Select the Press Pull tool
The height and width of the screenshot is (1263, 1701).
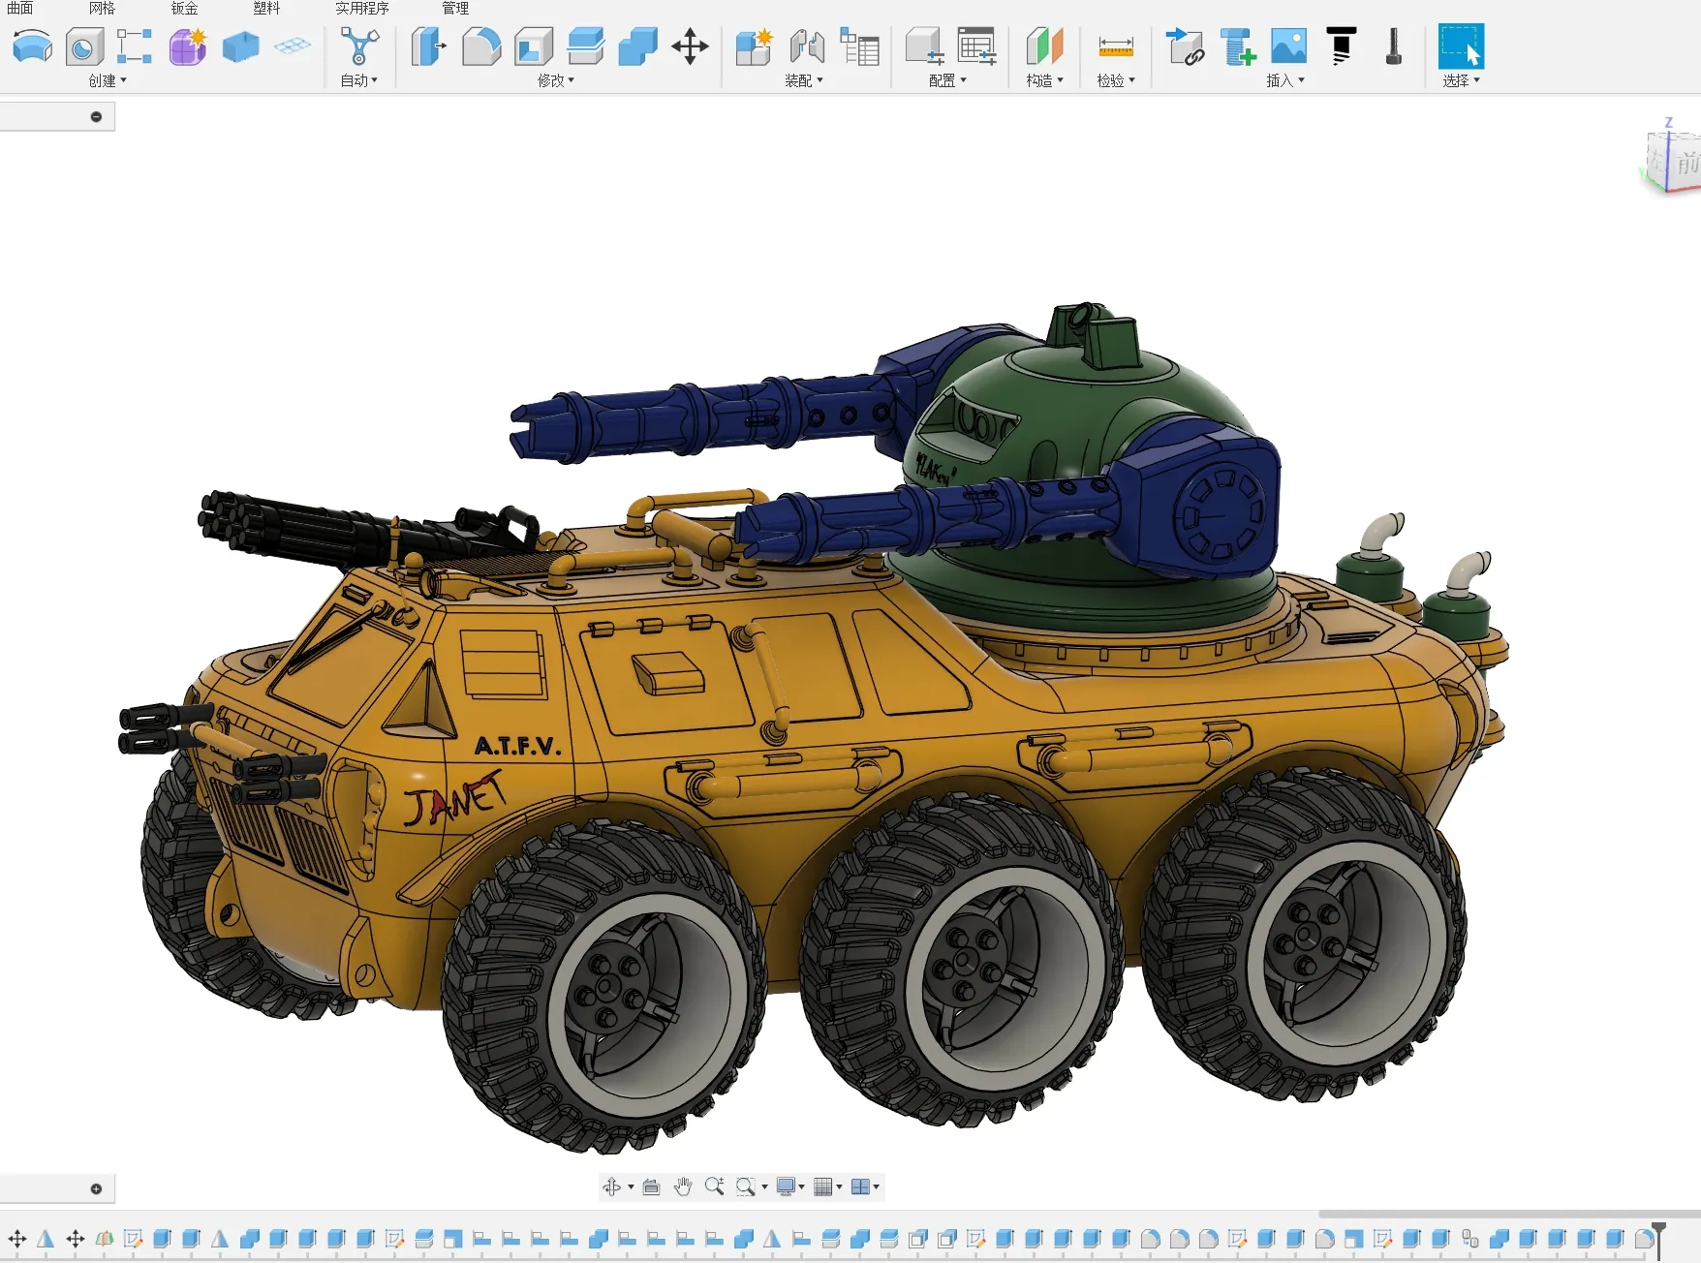(x=427, y=46)
